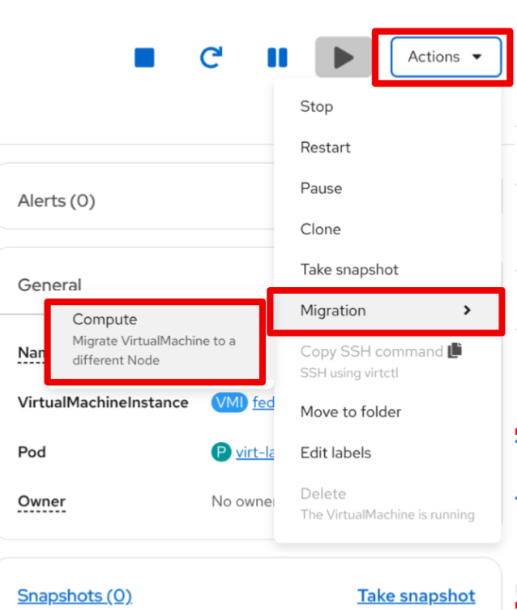This screenshot has width=517, height=610.
Task: Click the Stop square icon in toolbar
Action: 144,58
